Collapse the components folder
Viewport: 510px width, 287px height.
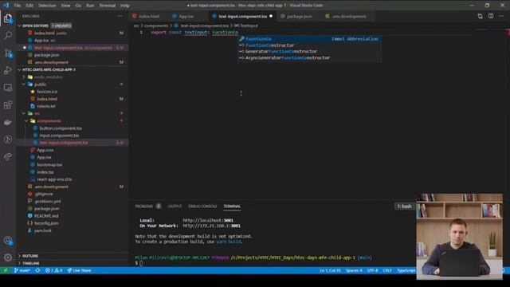(x=73, y=120)
